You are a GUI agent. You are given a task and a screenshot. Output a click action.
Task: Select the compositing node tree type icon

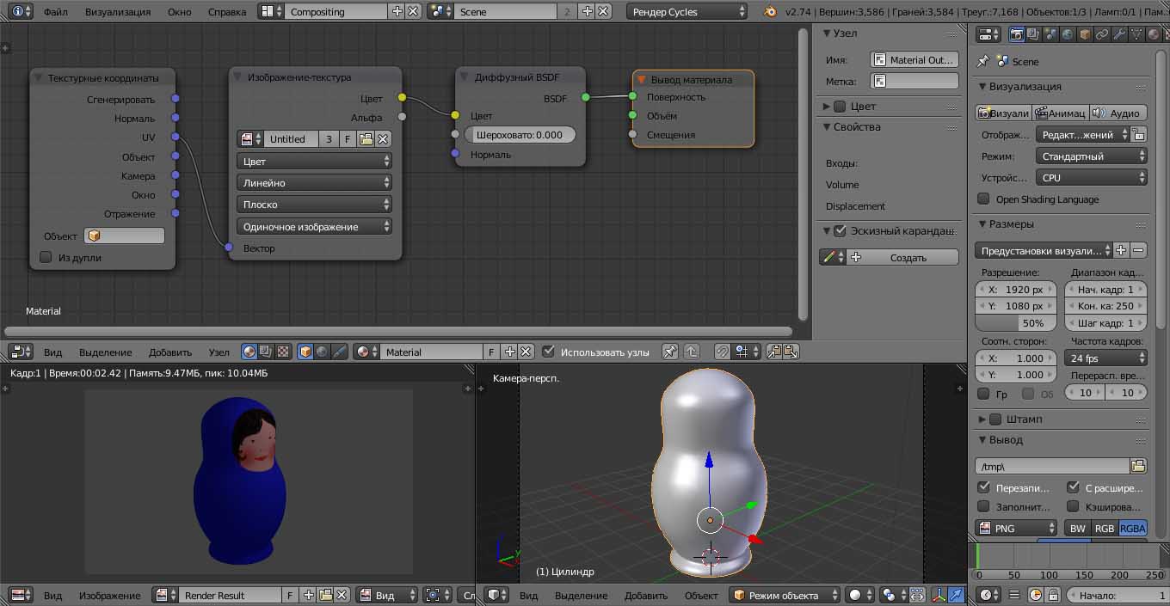pos(267,352)
